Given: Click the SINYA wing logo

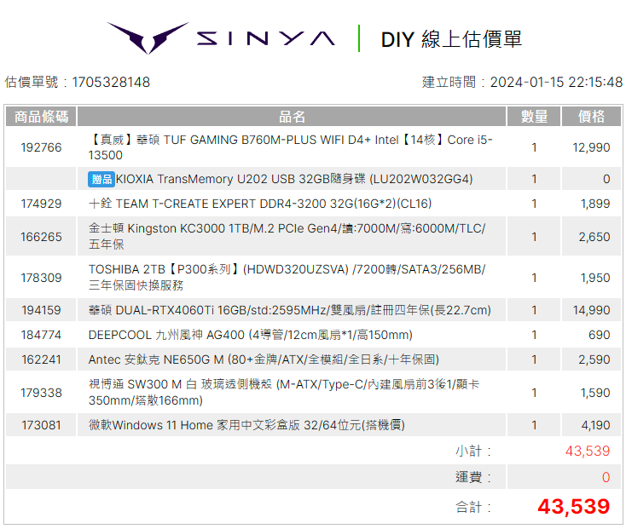Looking at the screenshot, I should tap(148, 38).
